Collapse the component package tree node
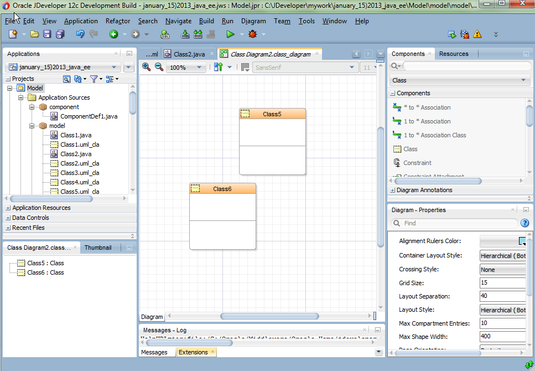535x371 pixels. pyautogui.click(x=32, y=107)
